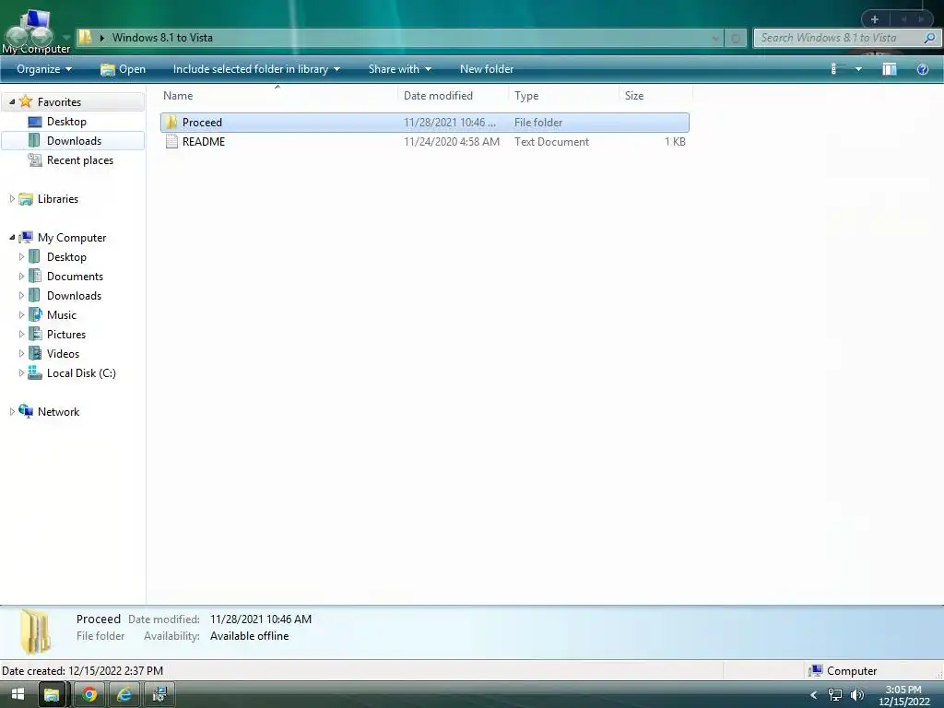Open the view options dropdown arrow
This screenshot has height=708, width=944.
tap(858, 69)
